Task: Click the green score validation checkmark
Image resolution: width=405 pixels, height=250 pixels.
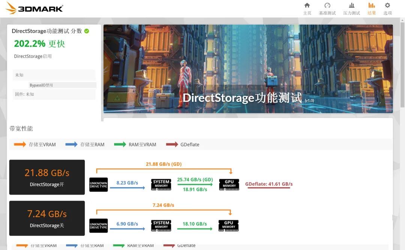Action: pyautogui.click(x=87, y=31)
